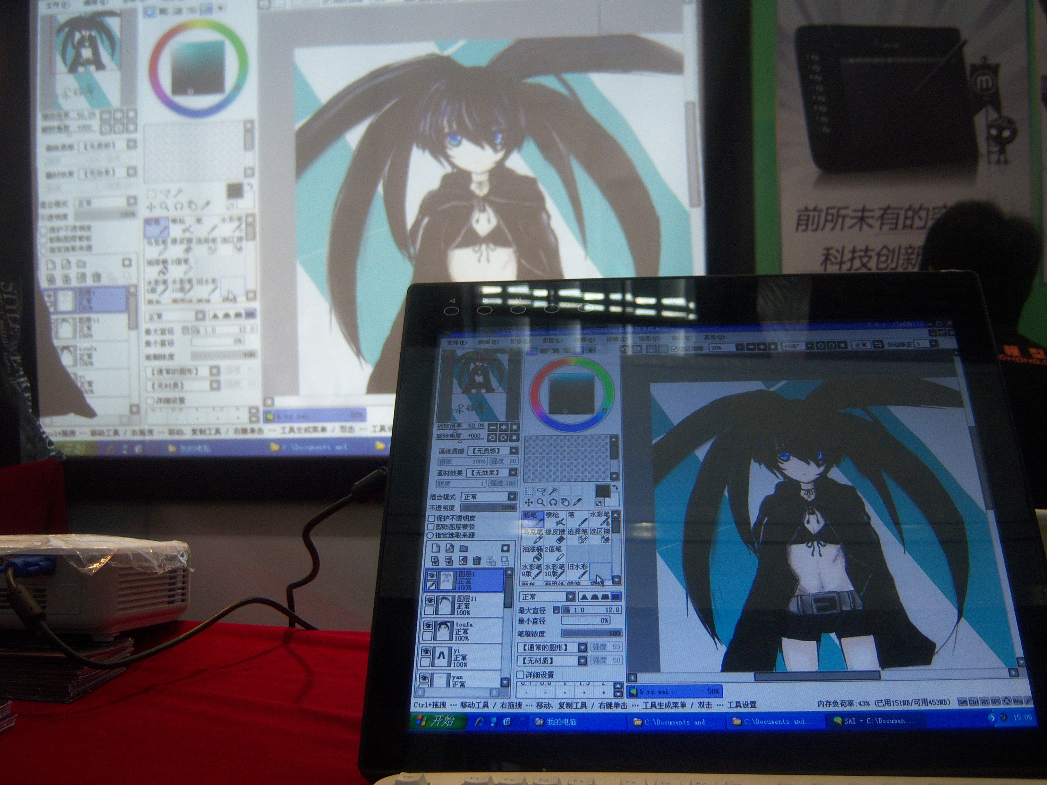Hide the toufa layer eye icon
The height and width of the screenshot is (785, 1047).
click(428, 625)
